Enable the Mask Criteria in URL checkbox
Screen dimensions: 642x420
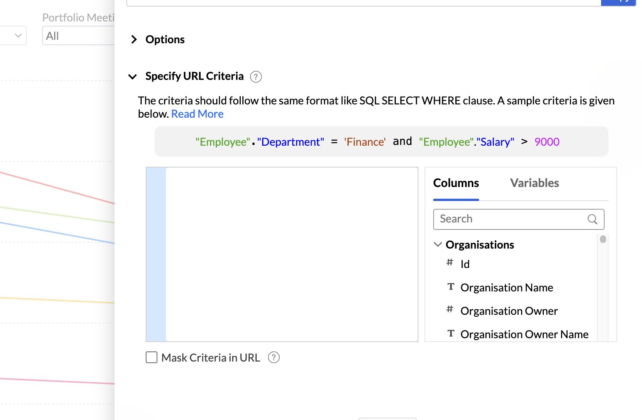point(152,357)
